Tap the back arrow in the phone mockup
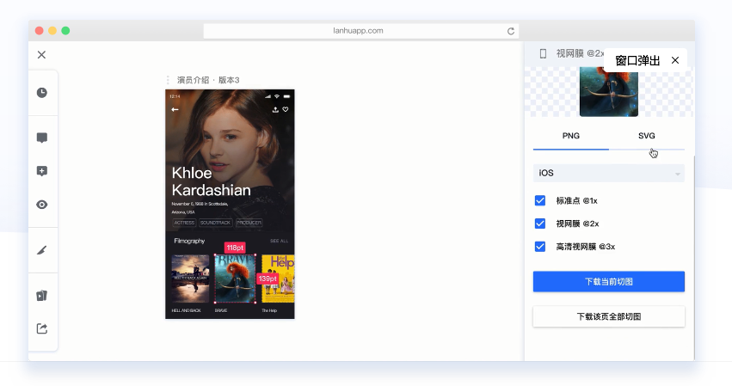This screenshot has height=386, width=732. click(175, 110)
